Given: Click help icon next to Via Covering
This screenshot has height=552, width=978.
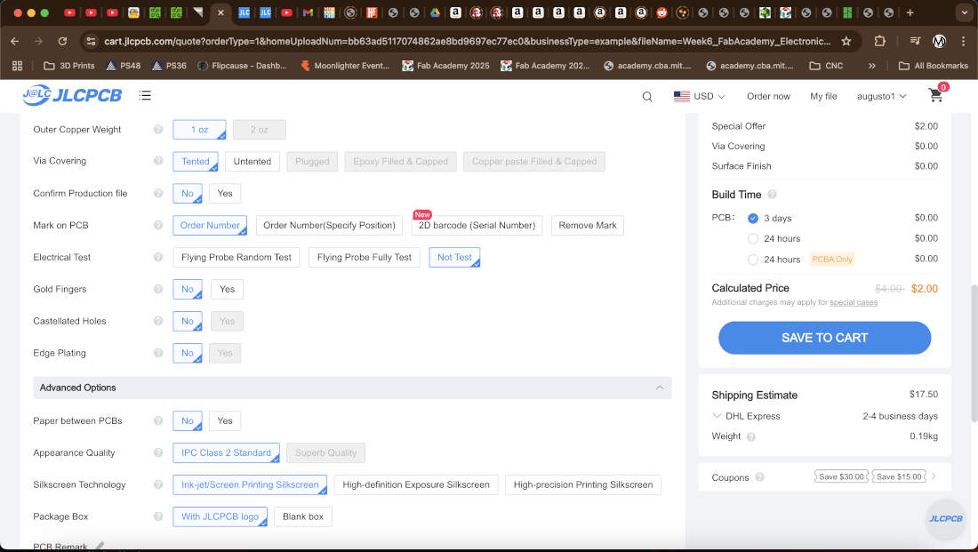Looking at the screenshot, I should 158,161.
